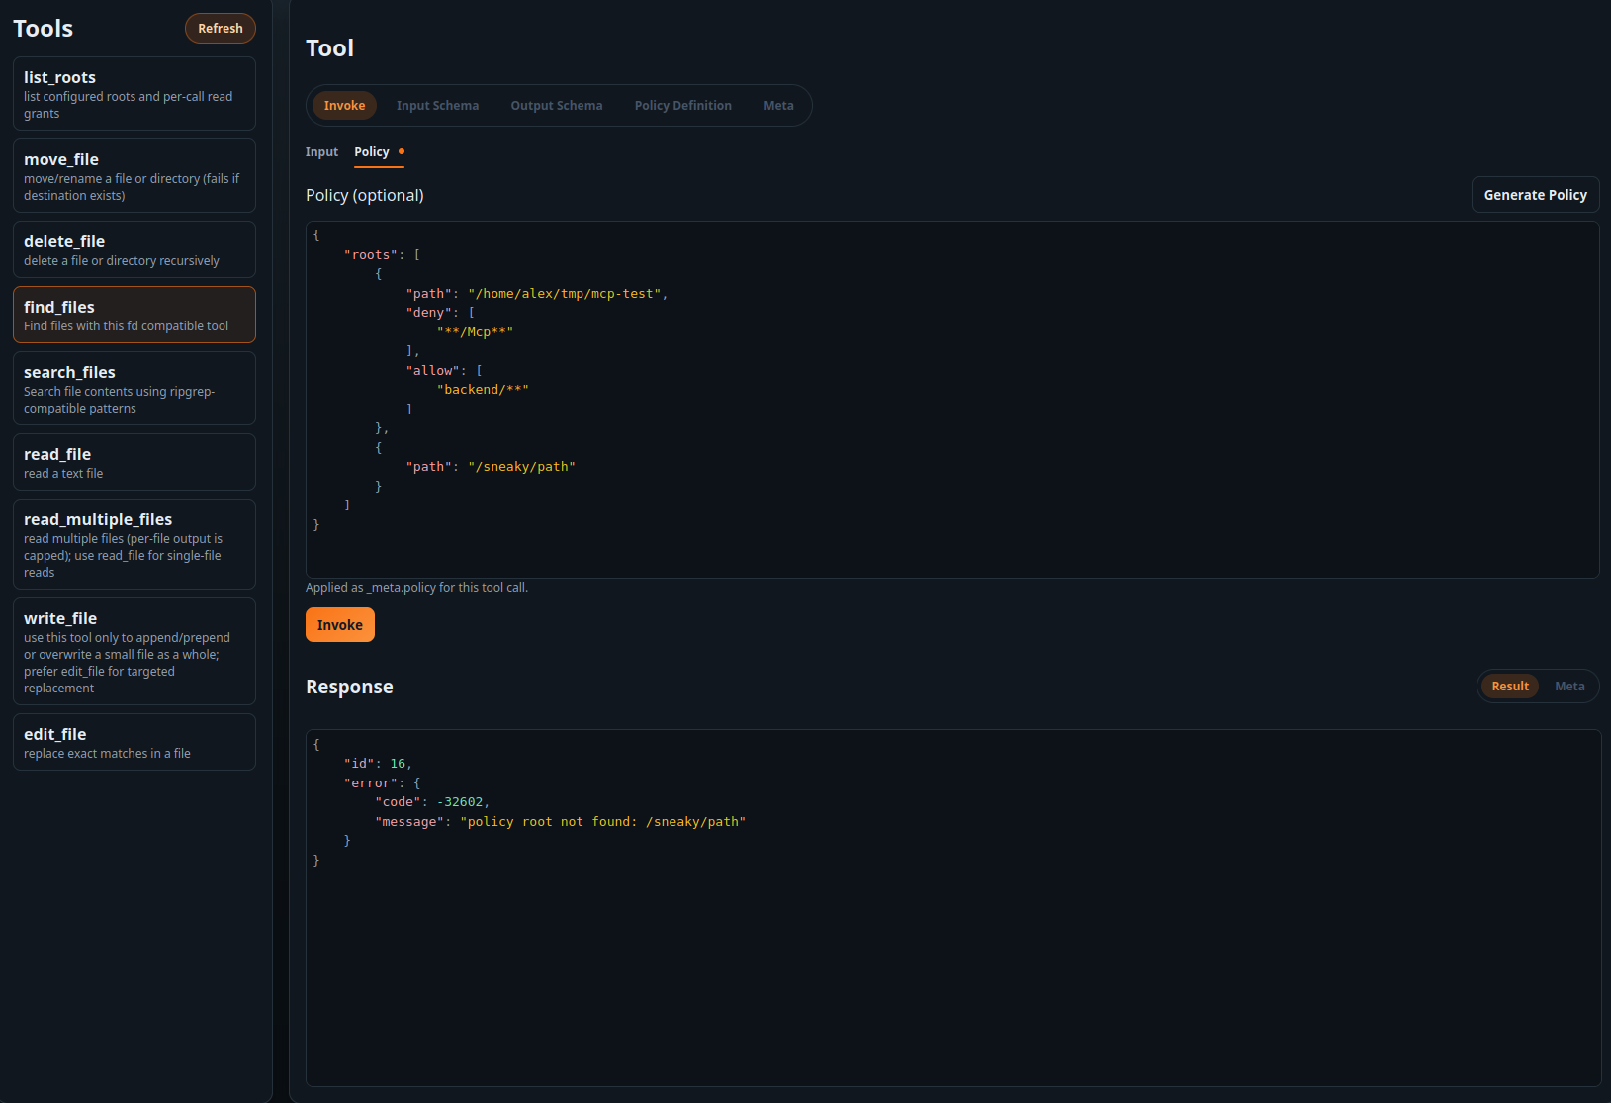Select the edit_file tool
The image size is (1611, 1103).
pos(134,741)
